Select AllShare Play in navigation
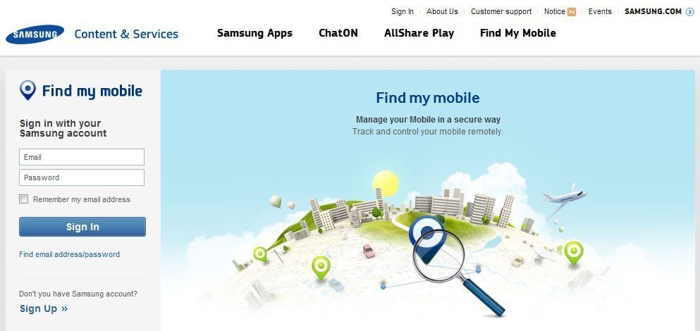The height and width of the screenshot is (331, 700). [419, 34]
